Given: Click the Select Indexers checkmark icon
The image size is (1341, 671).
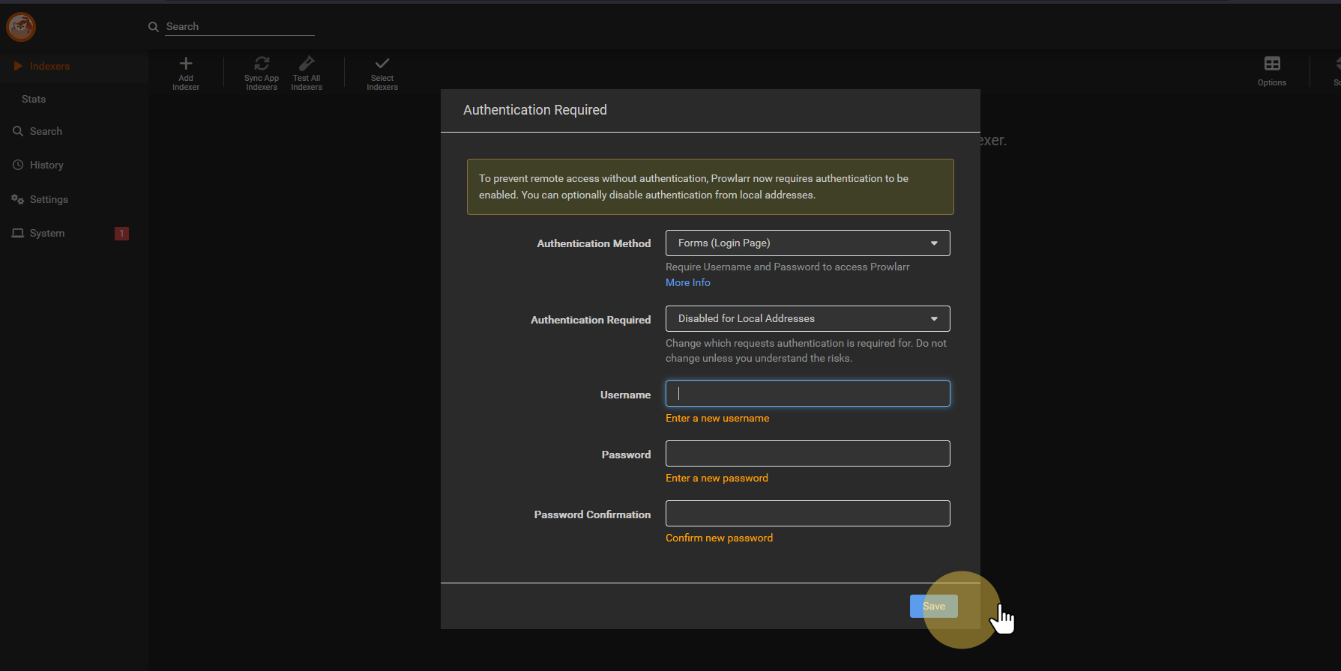Looking at the screenshot, I should (x=382, y=64).
